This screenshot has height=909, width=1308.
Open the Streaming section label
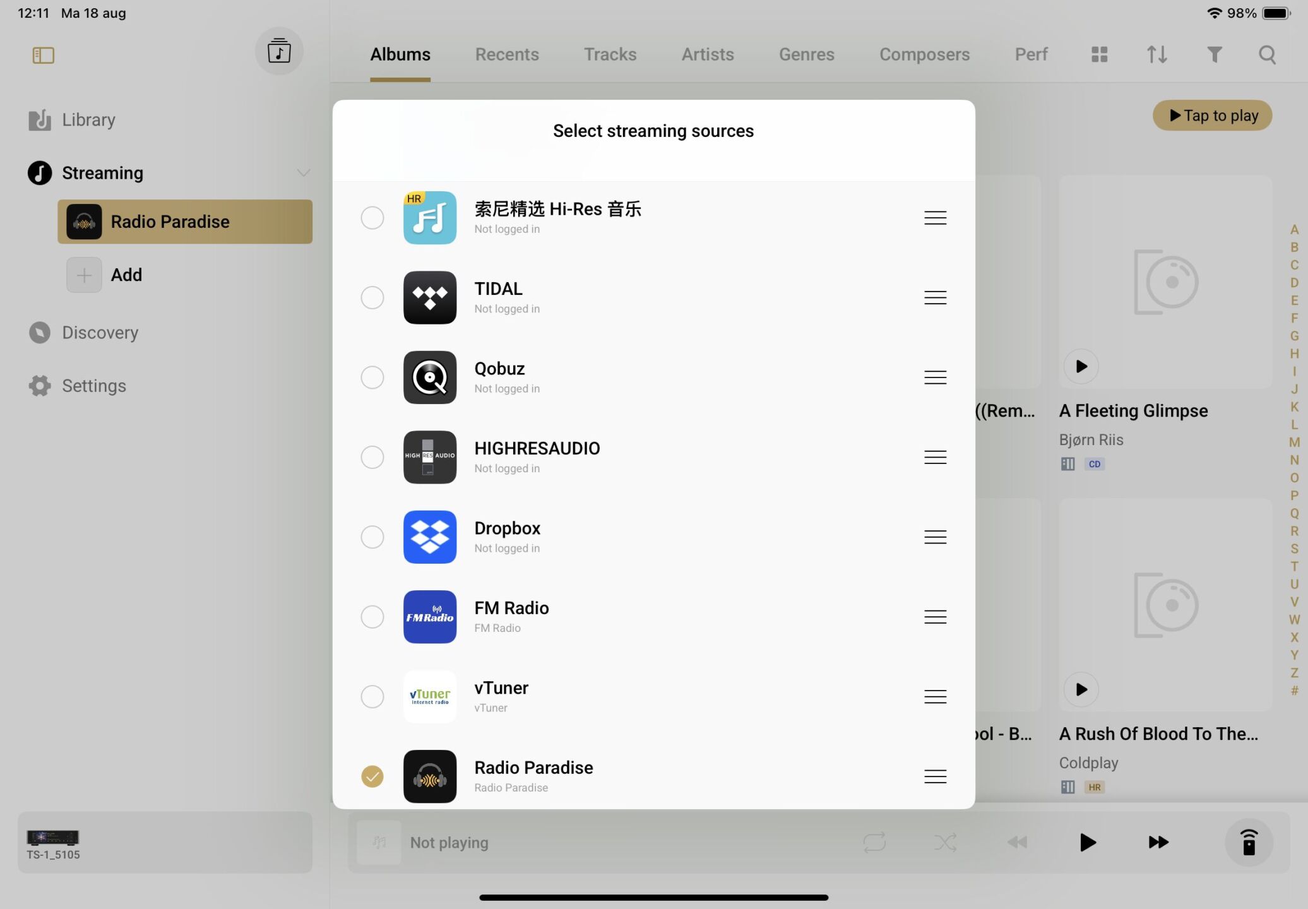point(102,173)
